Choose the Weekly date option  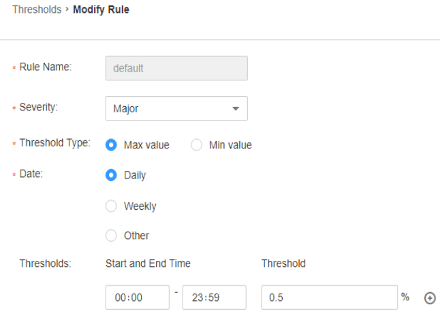click(111, 206)
